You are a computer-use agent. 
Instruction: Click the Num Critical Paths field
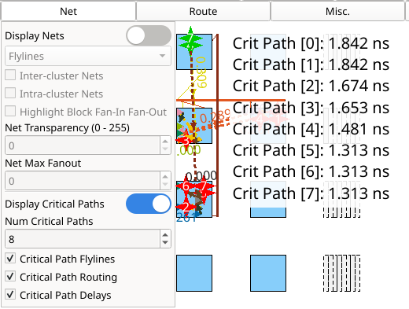(x=83, y=239)
